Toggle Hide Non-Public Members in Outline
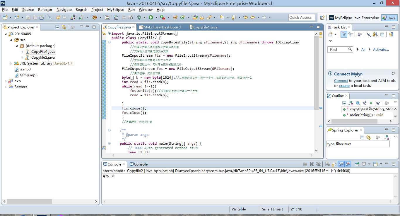This screenshot has width=400, height=216. 371,103
